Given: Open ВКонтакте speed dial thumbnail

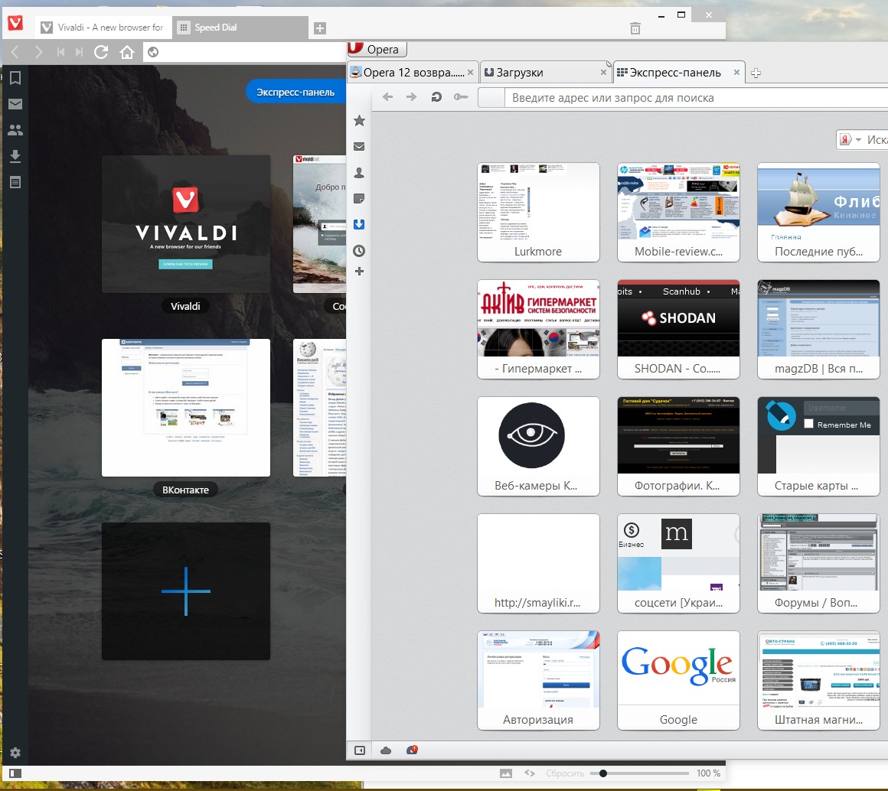Looking at the screenshot, I should [x=186, y=408].
